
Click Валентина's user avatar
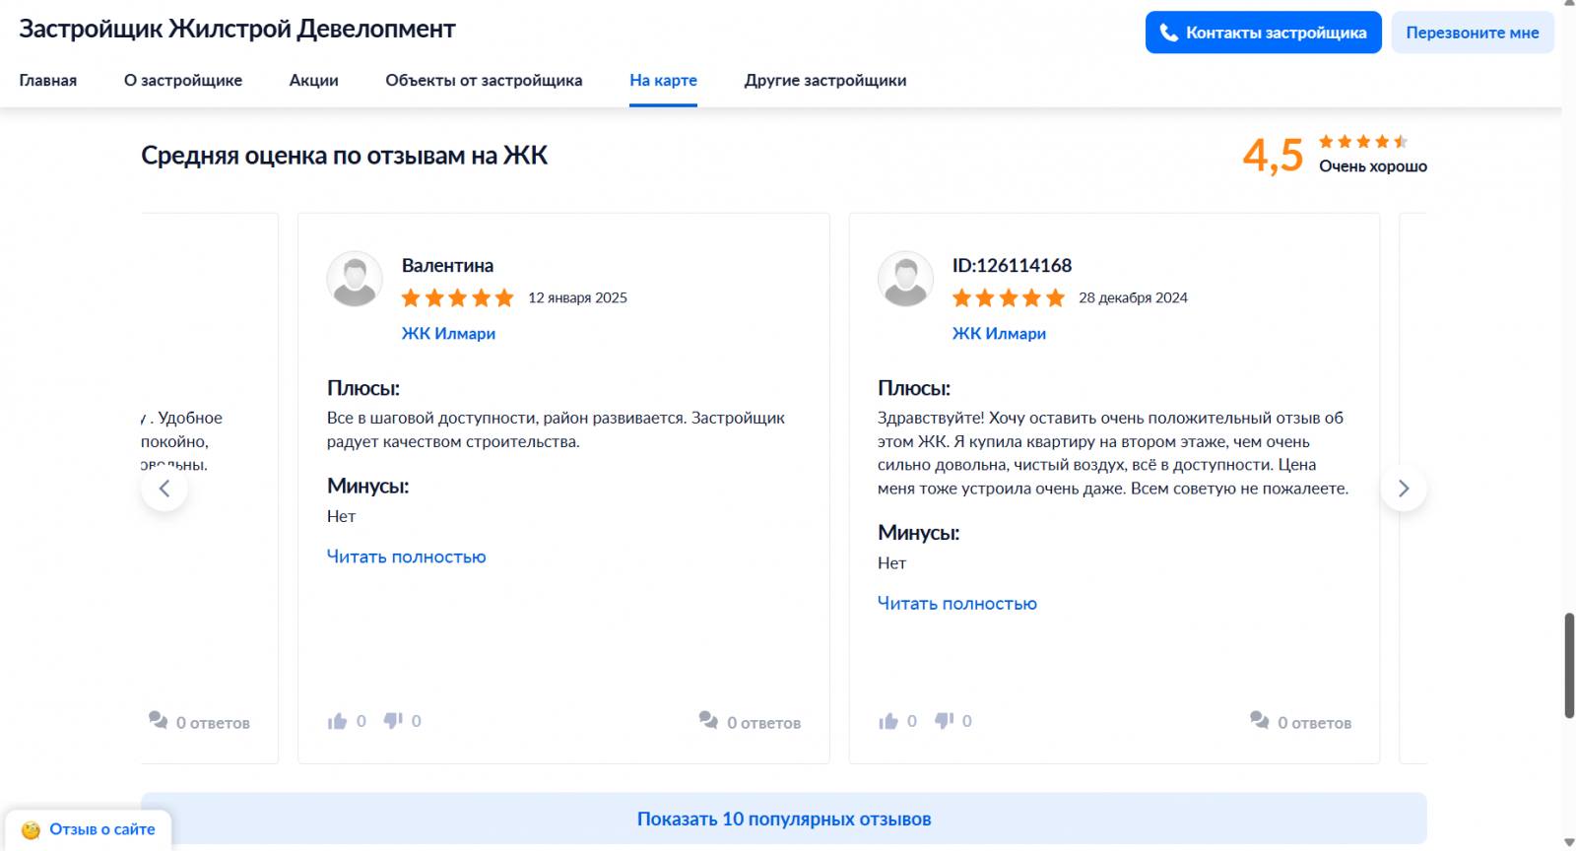[355, 279]
